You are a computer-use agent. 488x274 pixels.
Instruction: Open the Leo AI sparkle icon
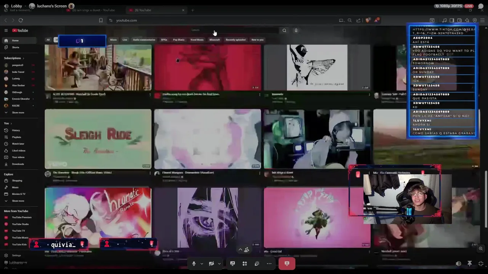pyautogui.click(x=467, y=20)
